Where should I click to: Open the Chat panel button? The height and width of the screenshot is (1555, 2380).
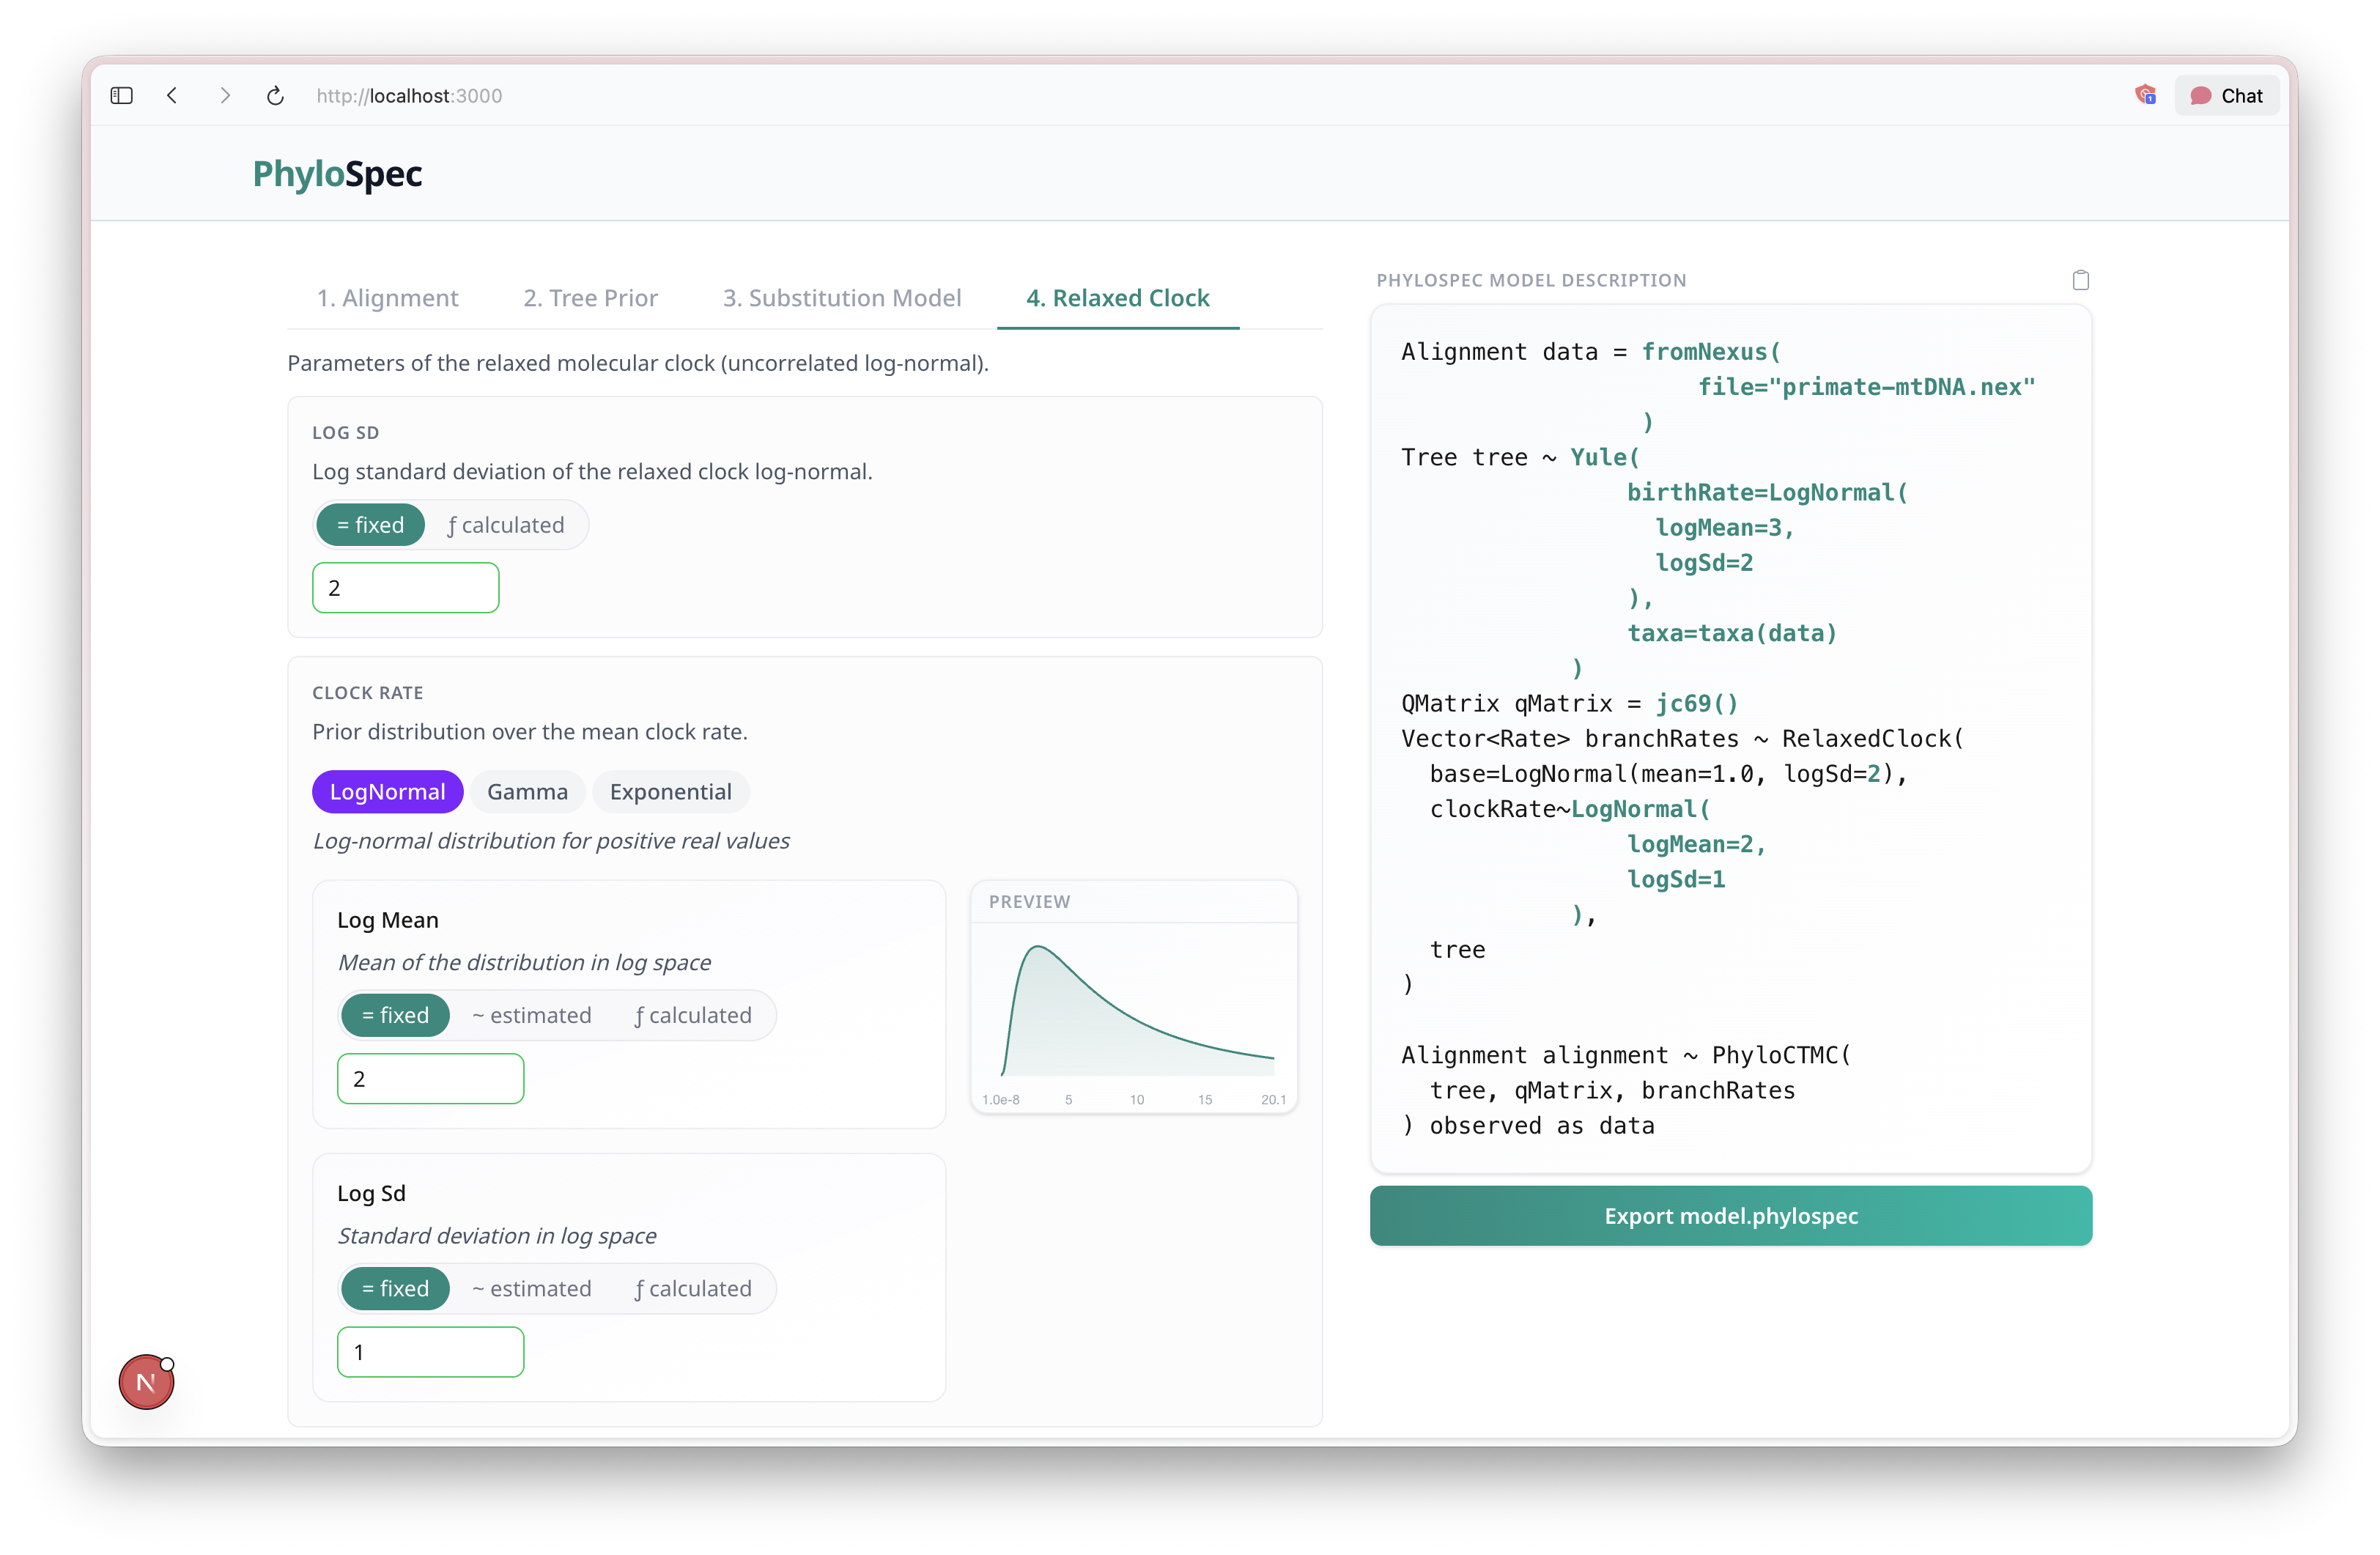pyautogui.click(x=2226, y=96)
